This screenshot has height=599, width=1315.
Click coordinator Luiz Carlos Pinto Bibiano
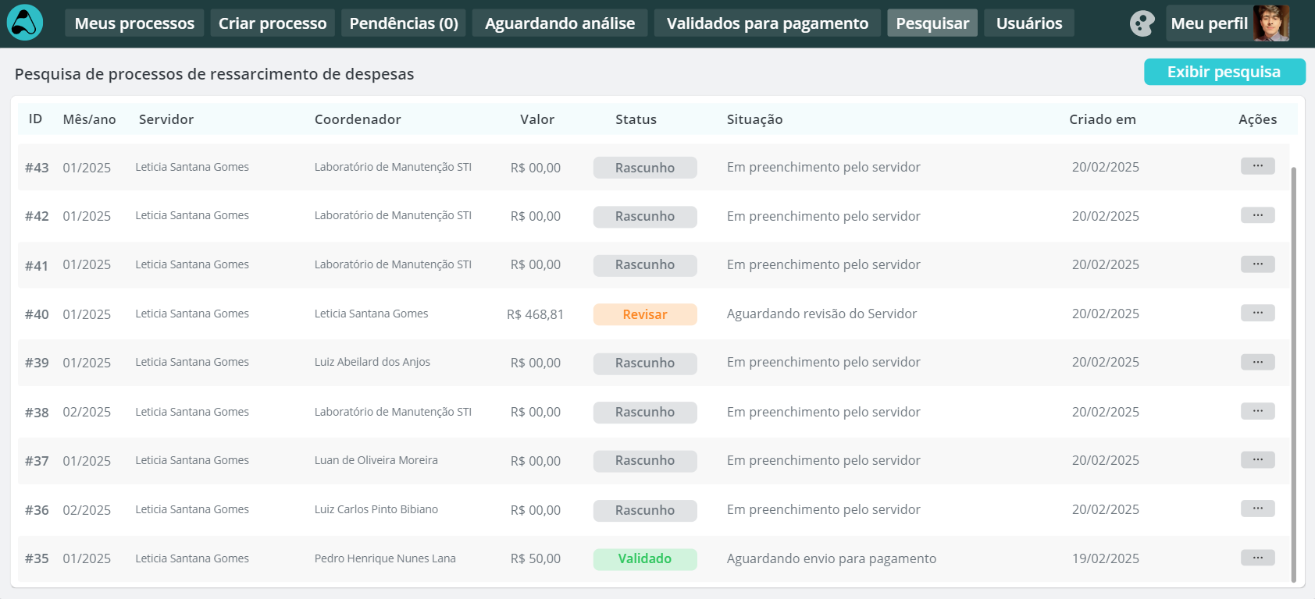[376, 509]
